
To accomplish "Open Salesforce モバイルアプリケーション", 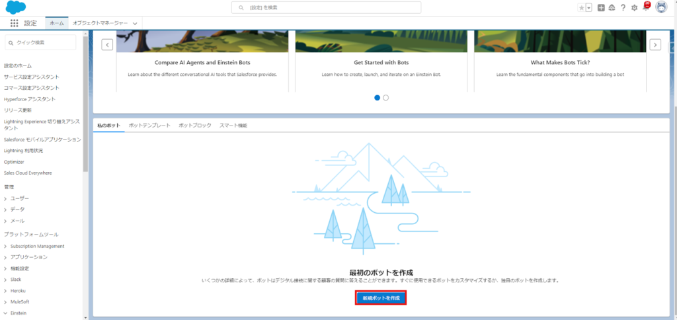I will pyautogui.click(x=42, y=140).
